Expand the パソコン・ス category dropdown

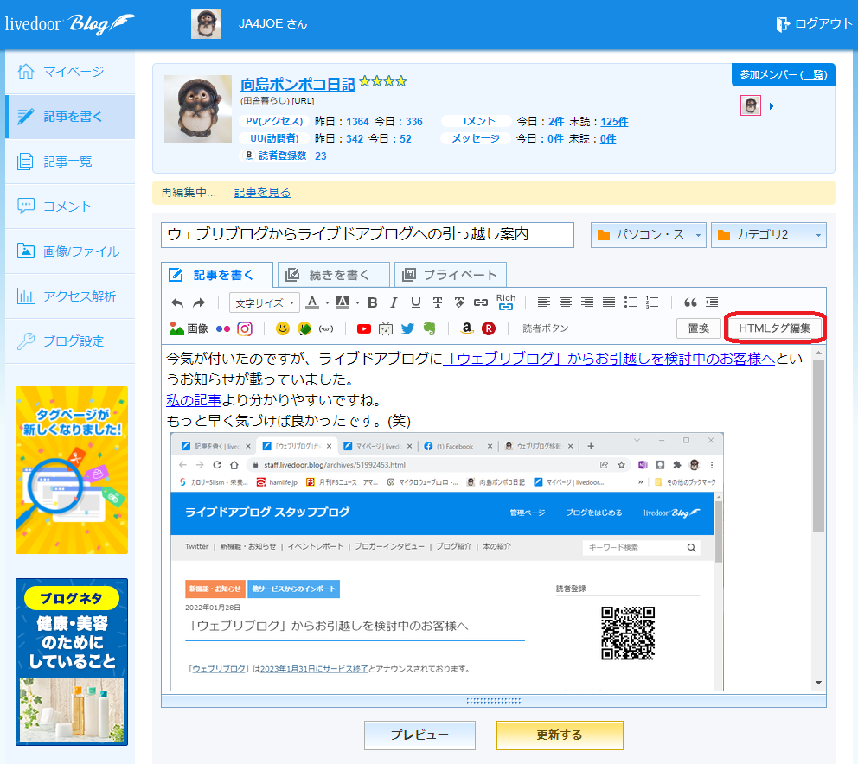tap(649, 235)
